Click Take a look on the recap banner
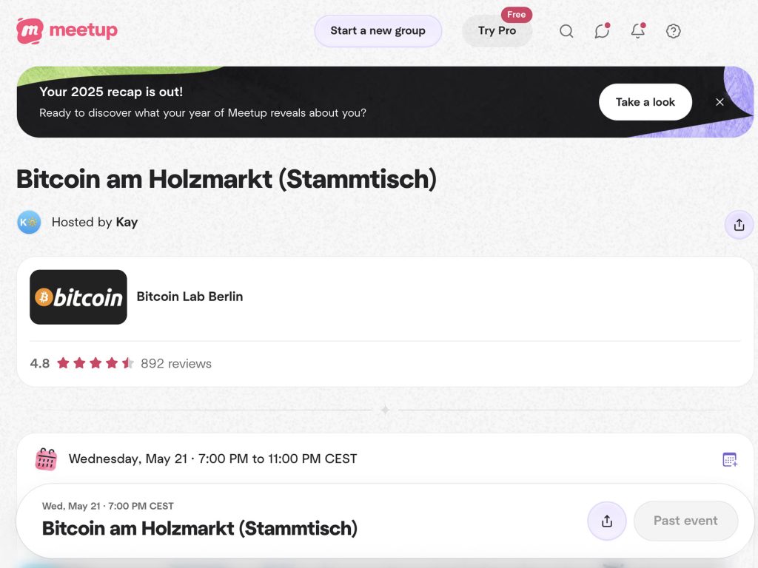 click(645, 102)
